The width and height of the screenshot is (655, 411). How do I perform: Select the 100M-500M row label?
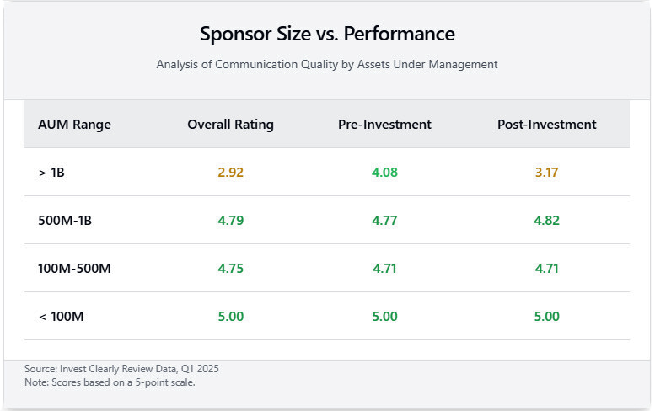tap(74, 269)
